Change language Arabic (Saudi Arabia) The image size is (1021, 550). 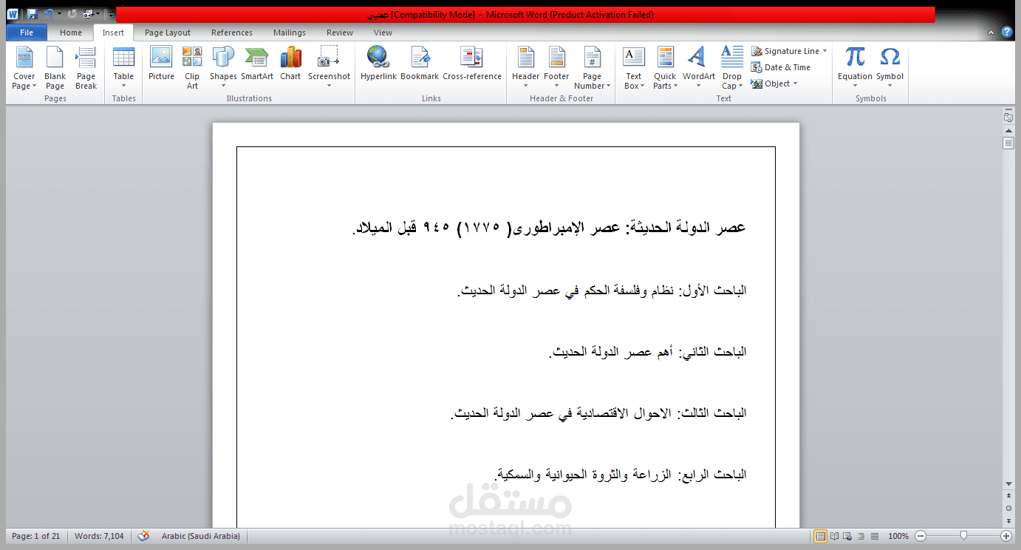pos(201,536)
